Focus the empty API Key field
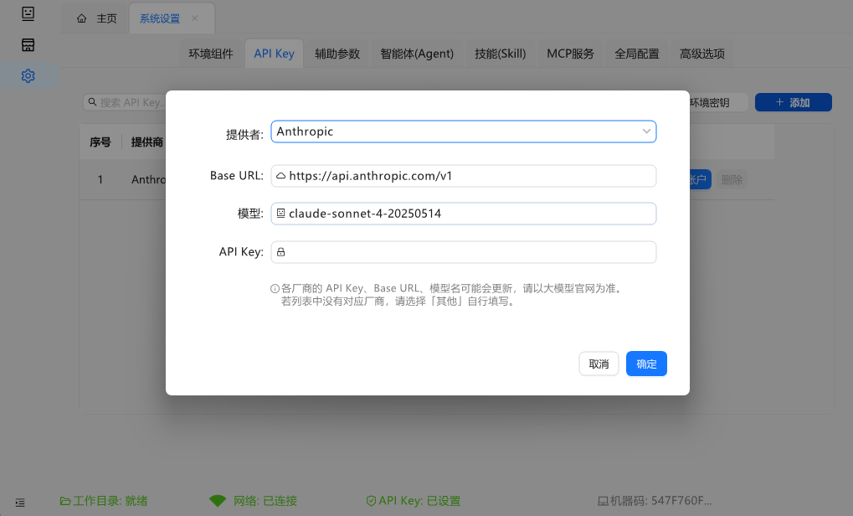 point(463,252)
